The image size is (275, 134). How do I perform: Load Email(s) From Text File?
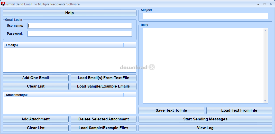(104, 78)
